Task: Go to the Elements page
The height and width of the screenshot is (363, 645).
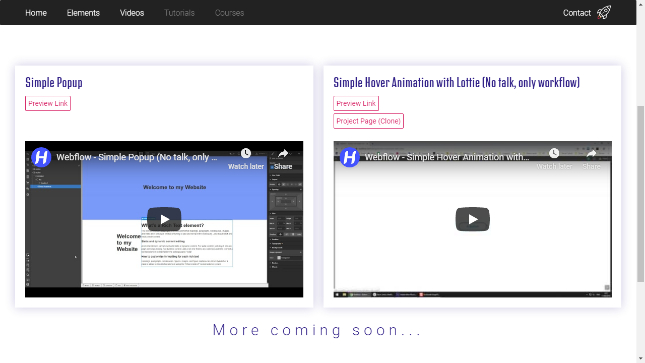Action: click(x=83, y=13)
